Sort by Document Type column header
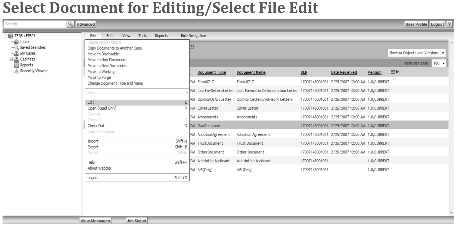 pos(211,72)
